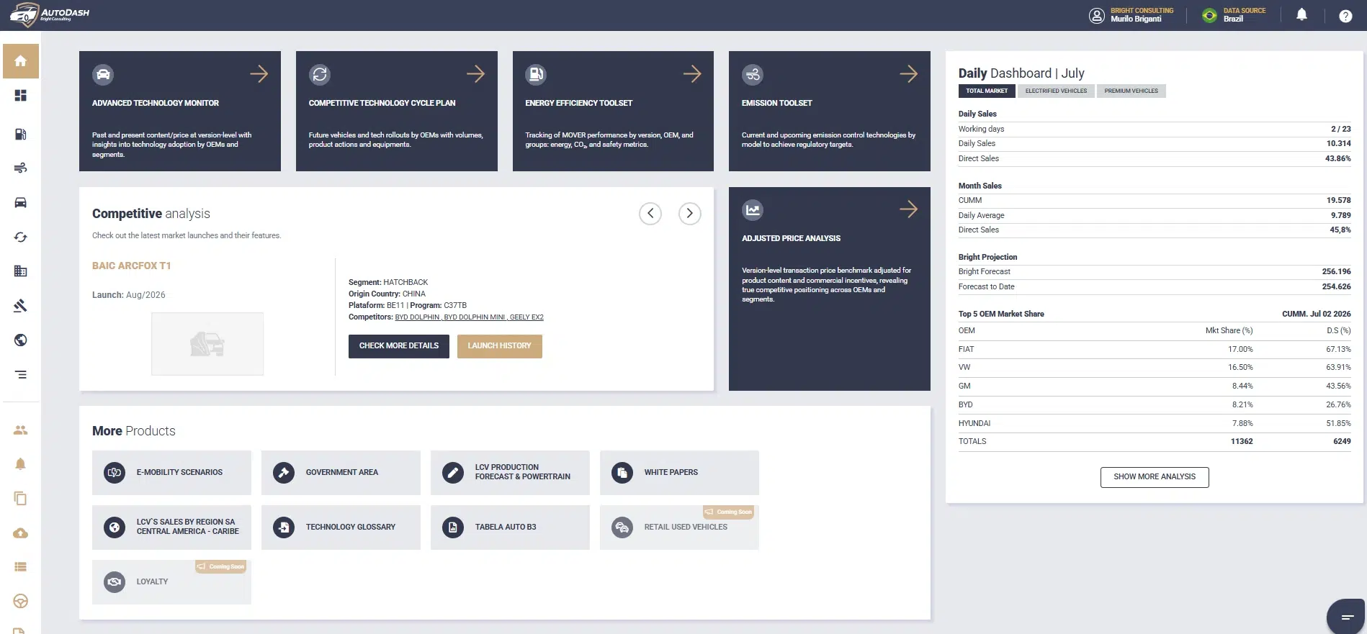The width and height of the screenshot is (1367, 634).
Task: Open the steering wheel icon in sidebar
Action: point(21,602)
